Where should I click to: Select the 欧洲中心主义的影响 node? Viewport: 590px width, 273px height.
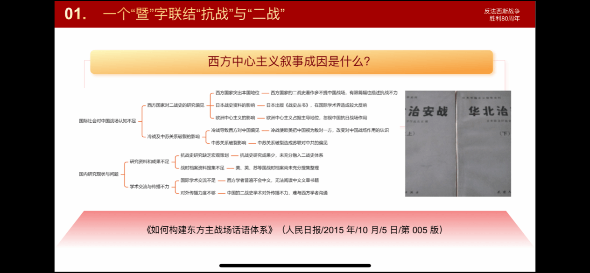coord(235,118)
